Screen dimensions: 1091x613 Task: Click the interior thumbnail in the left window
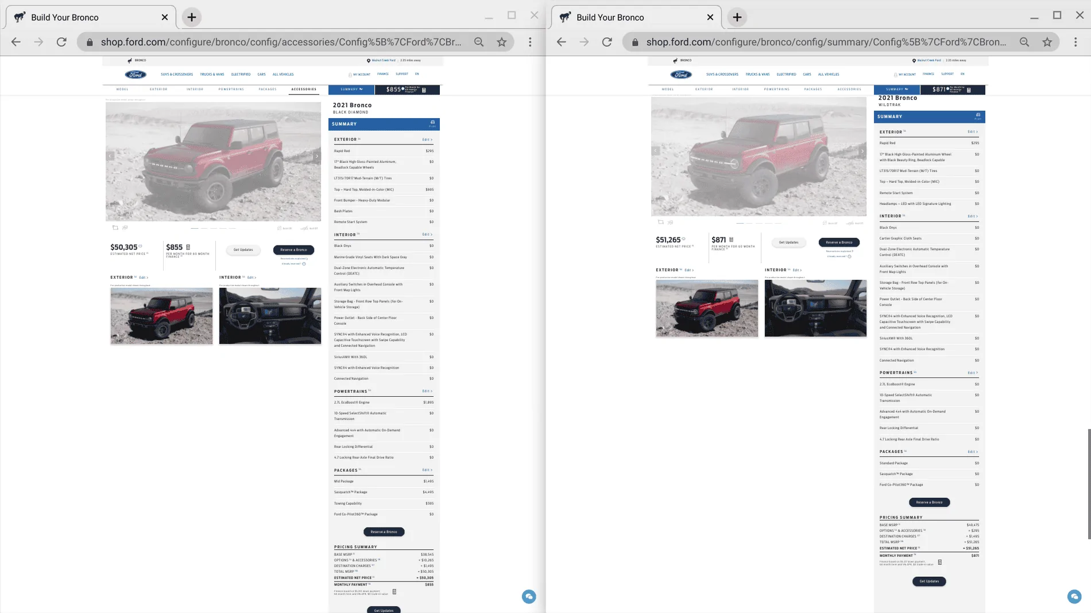click(x=270, y=316)
